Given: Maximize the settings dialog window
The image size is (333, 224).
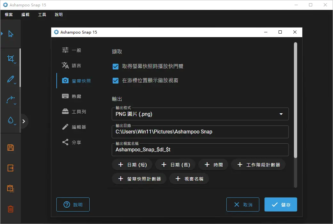Looking at the screenshot, I should click(x=280, y=32).
